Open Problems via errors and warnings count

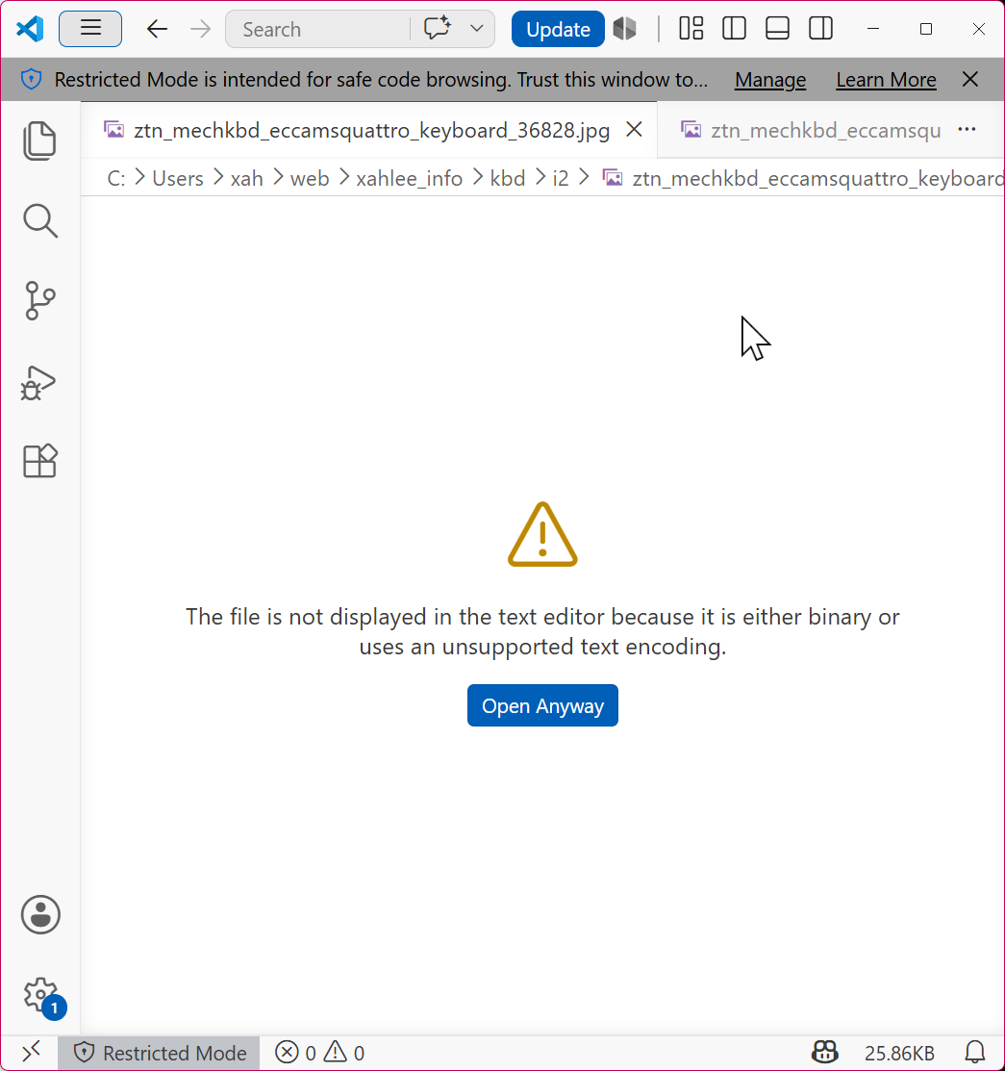(x=319, y=1053)
